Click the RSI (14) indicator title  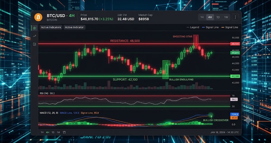click(x=44, y=93)
